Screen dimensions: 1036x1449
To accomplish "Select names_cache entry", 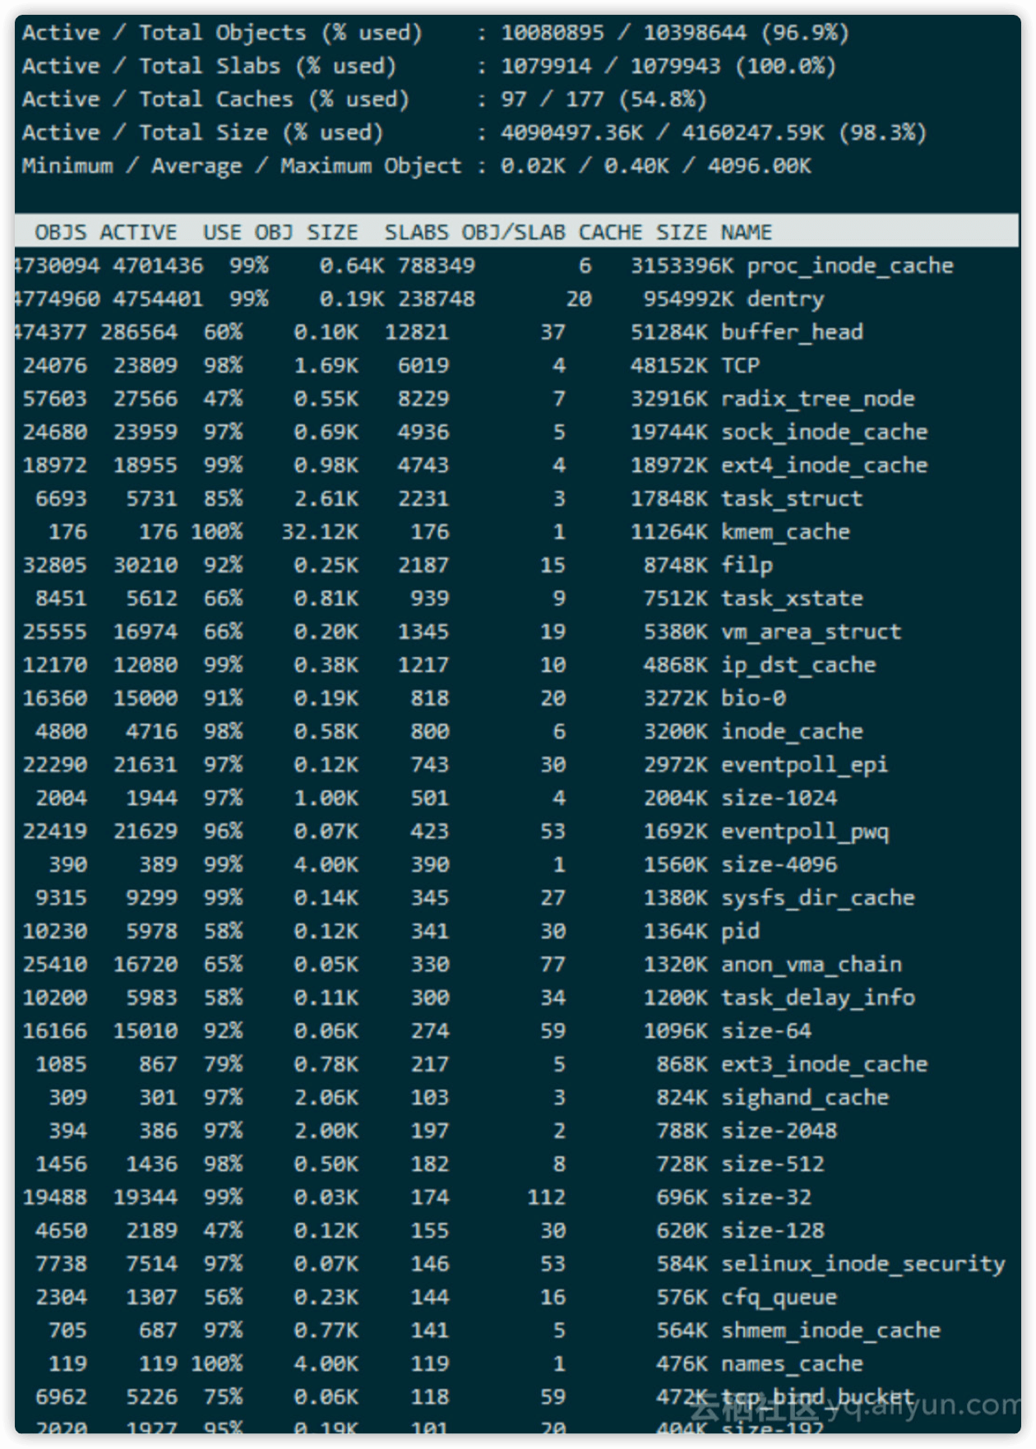I will pyautogui.click(x=792, y=1364).
